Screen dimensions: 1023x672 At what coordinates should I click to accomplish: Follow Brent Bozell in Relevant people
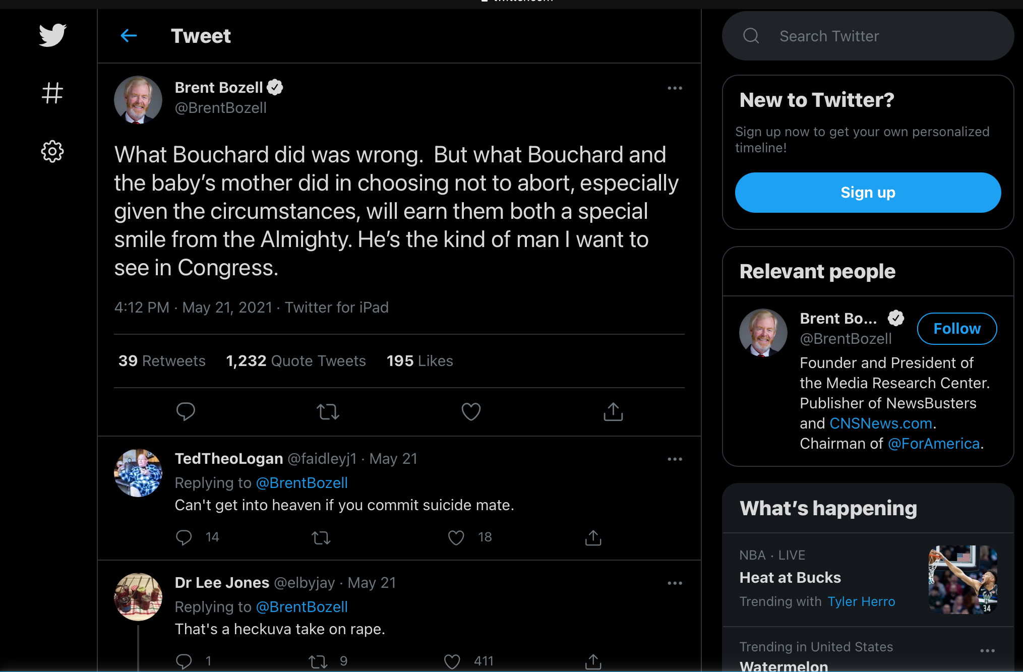(956, 329)
